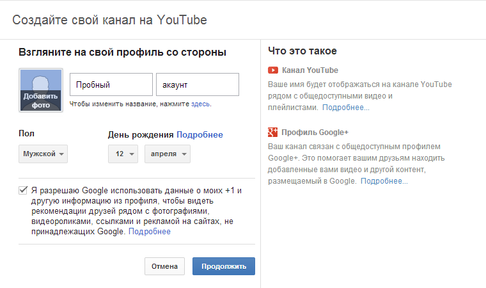Open the birthday month dropdown showing апреля

(168, 154)
